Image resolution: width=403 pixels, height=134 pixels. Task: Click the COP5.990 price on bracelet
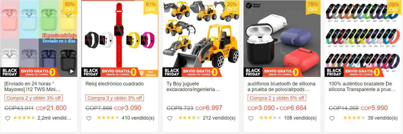pyautogui.click(x=374, y=108)
